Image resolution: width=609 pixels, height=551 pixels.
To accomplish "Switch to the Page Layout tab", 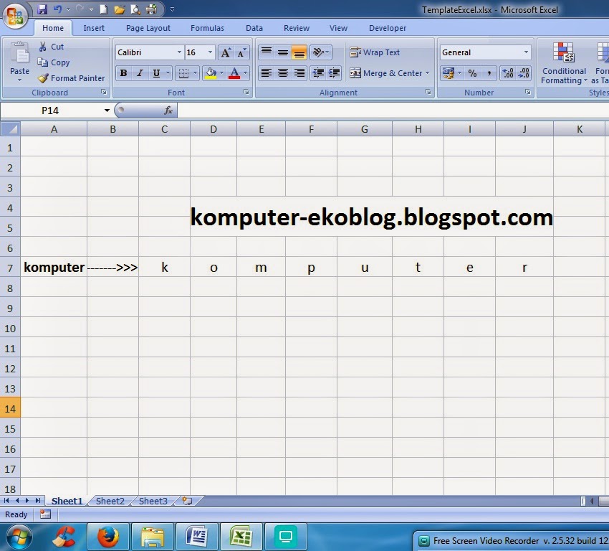I will point(148,28).
